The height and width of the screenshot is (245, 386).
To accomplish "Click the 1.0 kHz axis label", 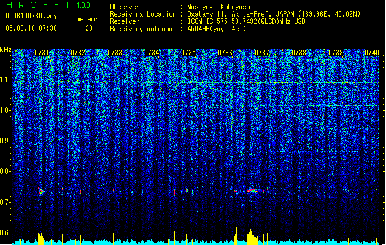I will (4, 110).
